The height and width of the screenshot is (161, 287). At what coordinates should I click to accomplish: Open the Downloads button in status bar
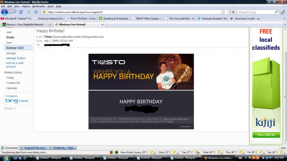pyautogui.click(x=10, y=148)
